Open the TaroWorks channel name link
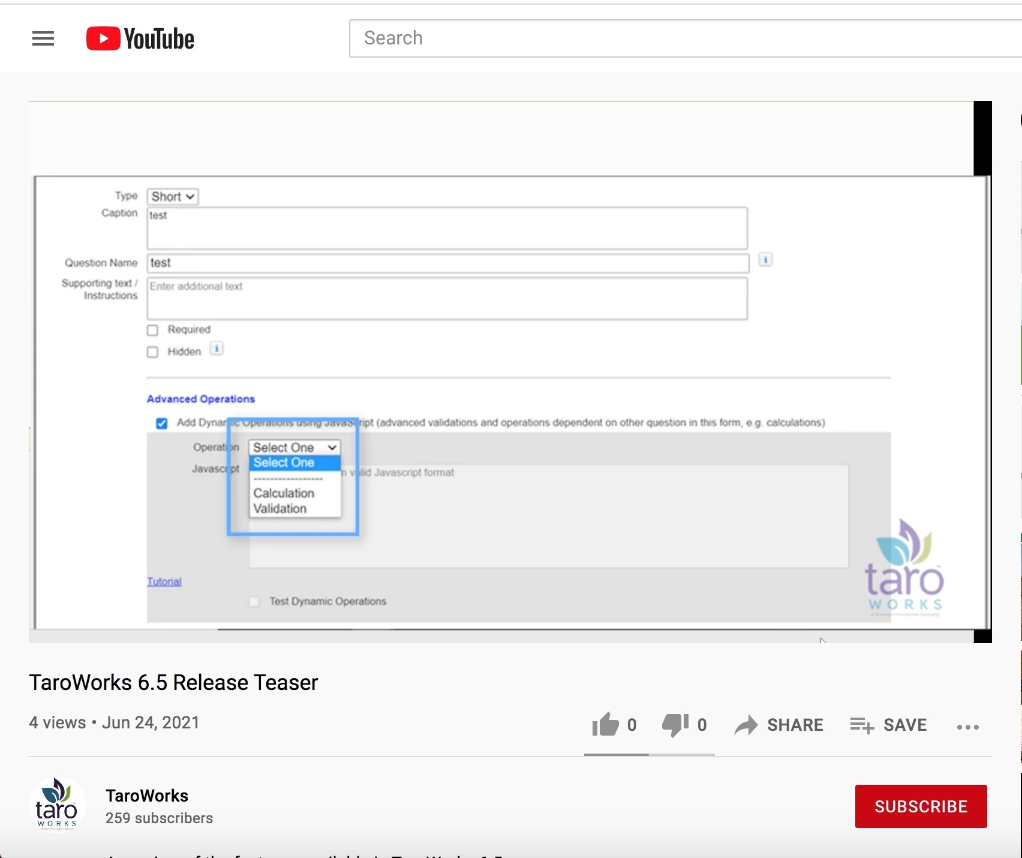 click(x=147, y=796)
